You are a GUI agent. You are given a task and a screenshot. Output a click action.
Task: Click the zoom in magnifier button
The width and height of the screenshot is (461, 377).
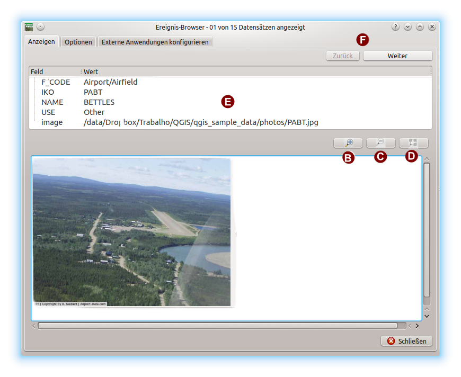[x=348, y=143]
